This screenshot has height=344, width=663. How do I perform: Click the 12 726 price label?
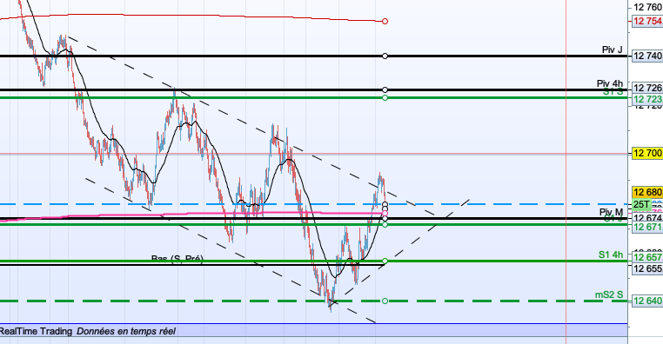(x=647, y=88)
